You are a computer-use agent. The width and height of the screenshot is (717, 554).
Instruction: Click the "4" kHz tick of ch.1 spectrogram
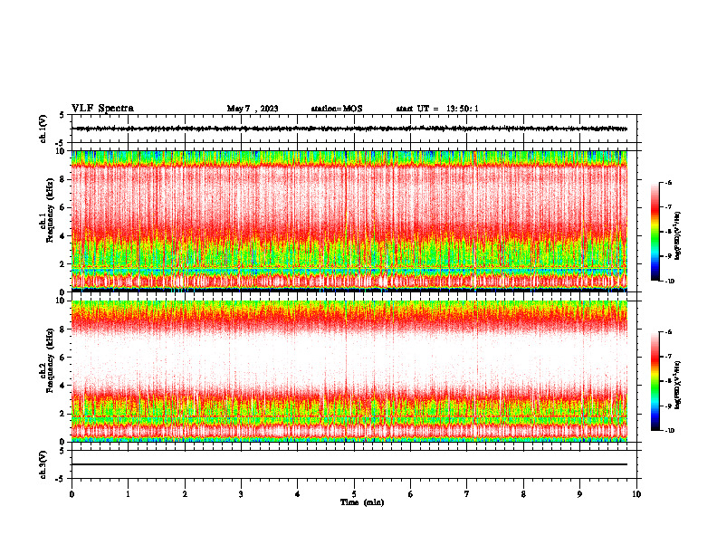62,236
